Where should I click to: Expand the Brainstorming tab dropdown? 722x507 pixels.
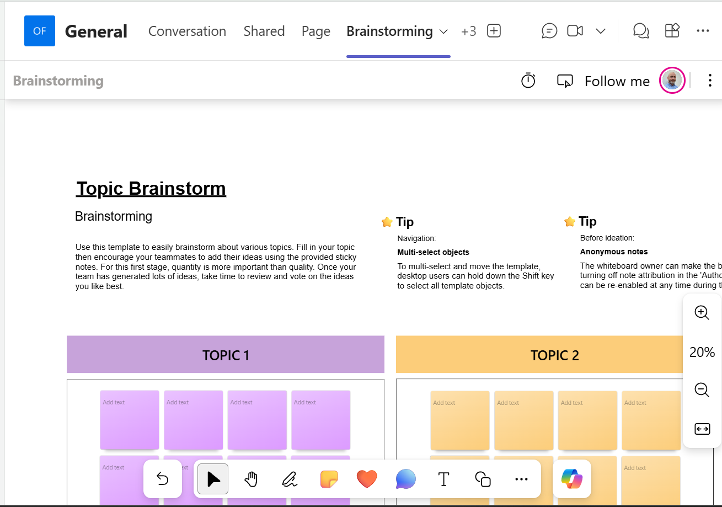coord(443,31)
